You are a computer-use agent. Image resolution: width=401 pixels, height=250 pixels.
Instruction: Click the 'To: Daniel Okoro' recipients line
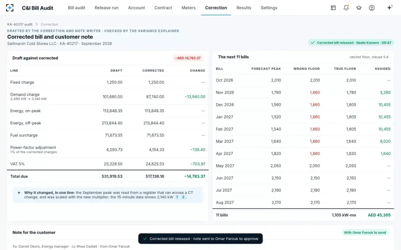tap(71, 247)
